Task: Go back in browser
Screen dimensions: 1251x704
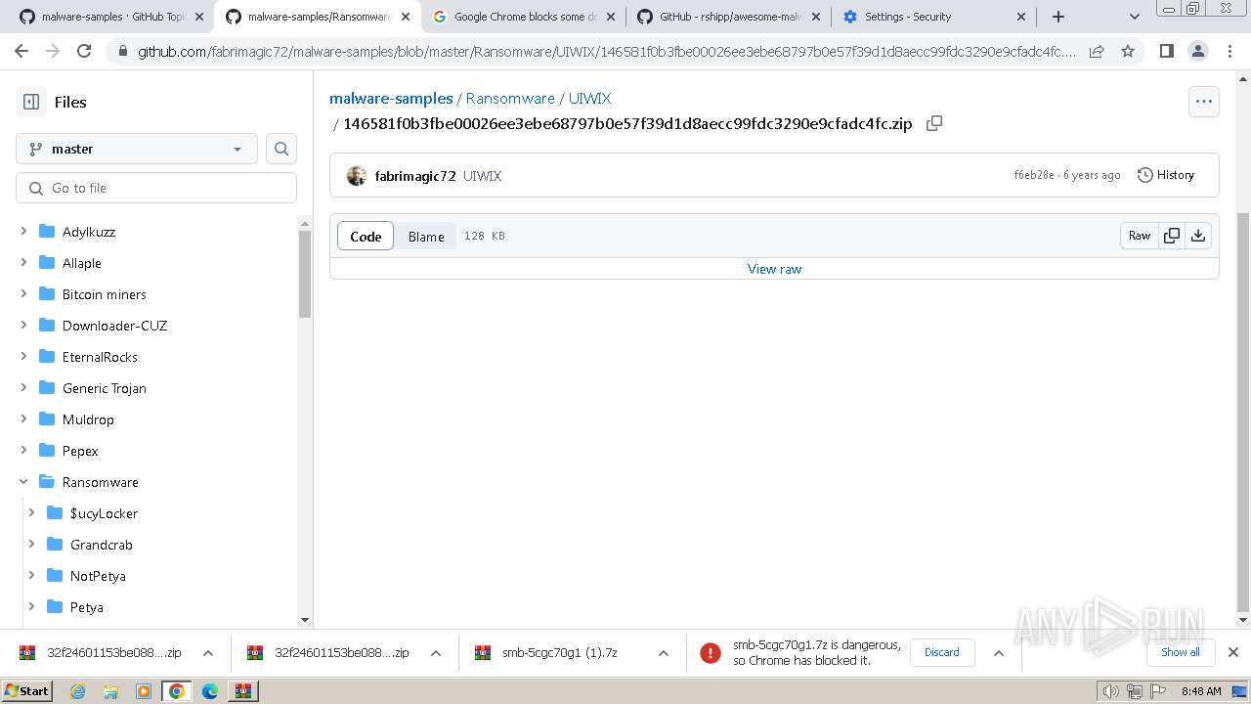Action: click(x=23, y=51)
